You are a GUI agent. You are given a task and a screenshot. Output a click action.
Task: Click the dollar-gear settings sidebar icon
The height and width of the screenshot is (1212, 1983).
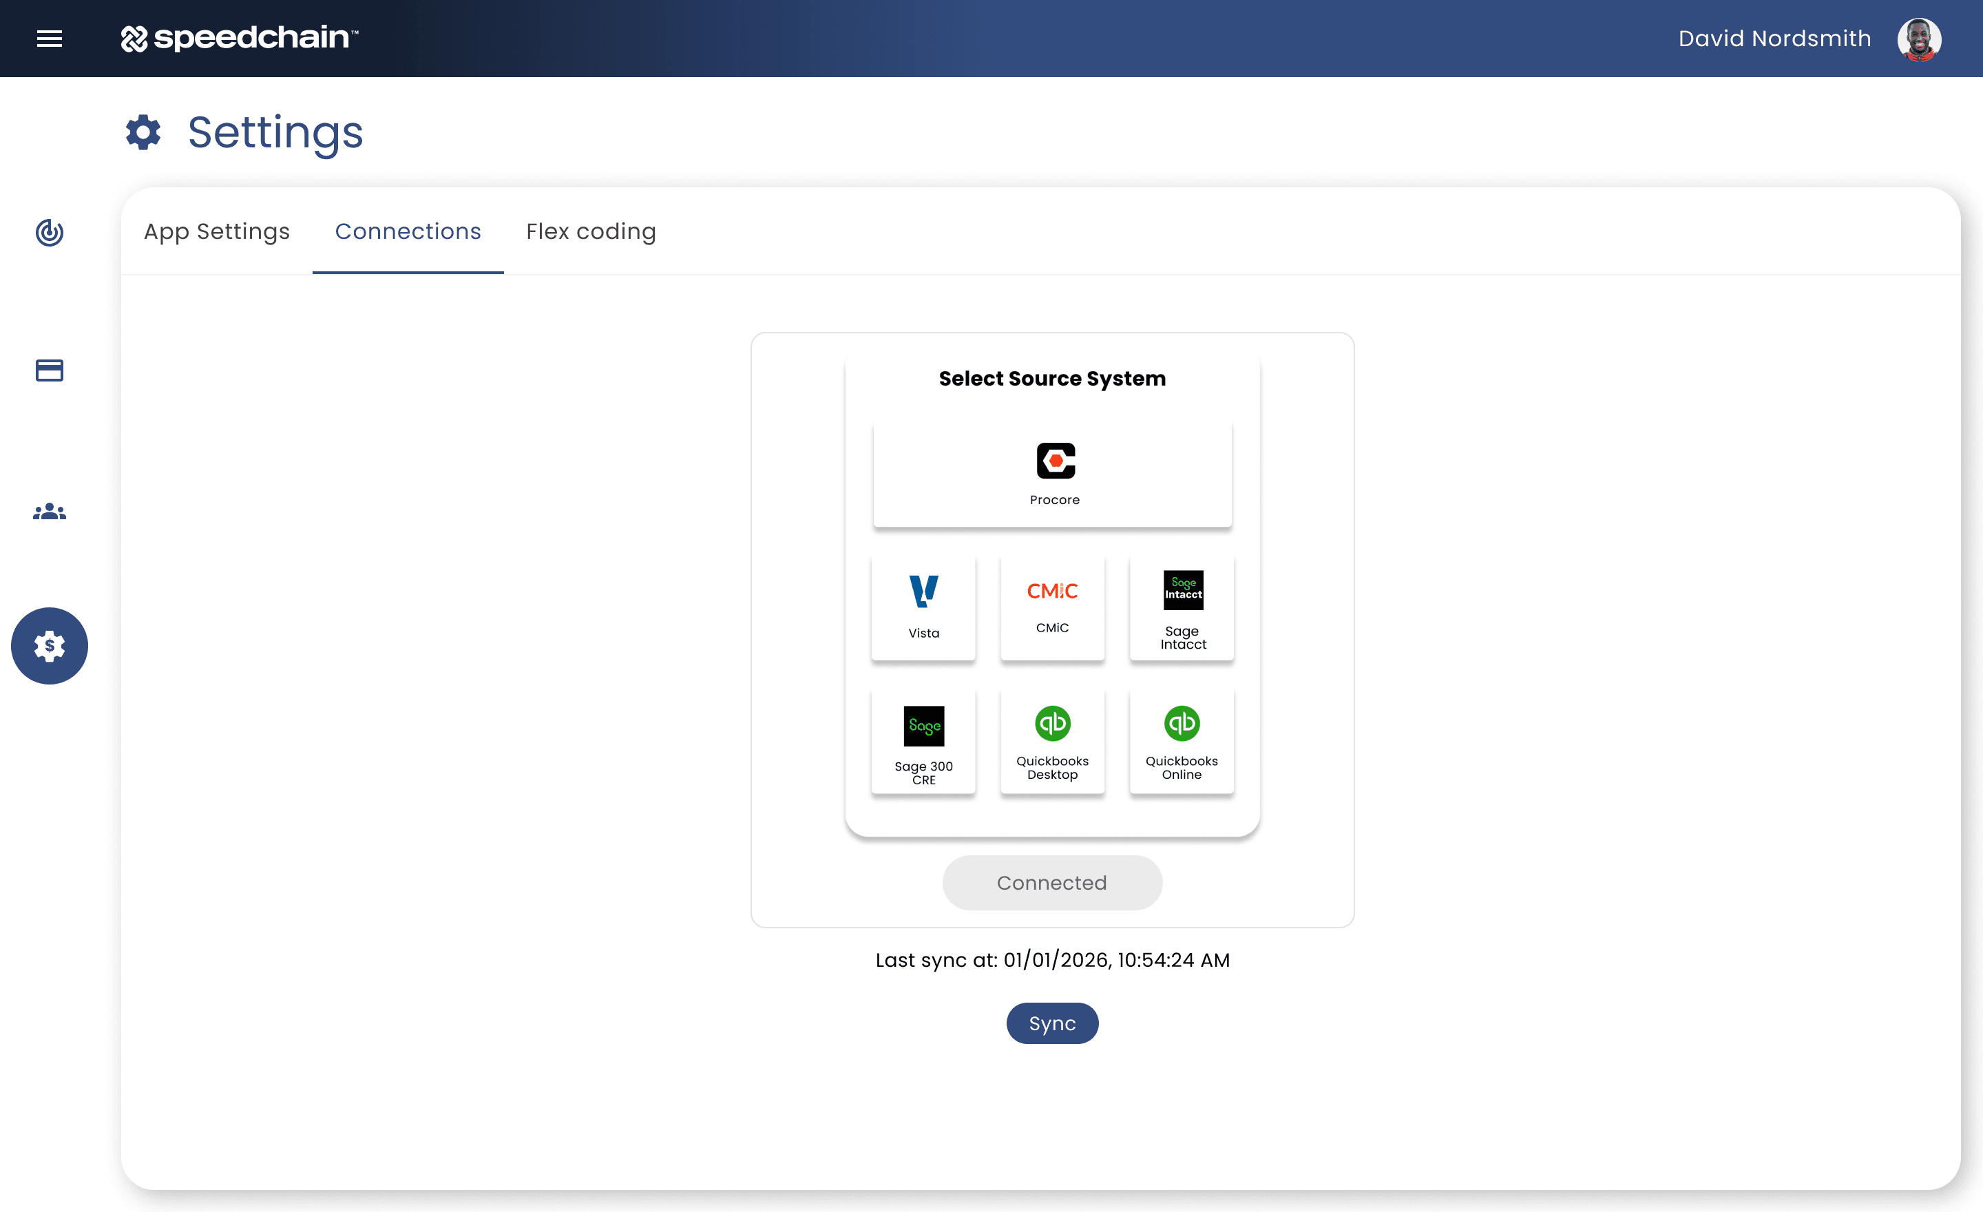coord(49,645)
